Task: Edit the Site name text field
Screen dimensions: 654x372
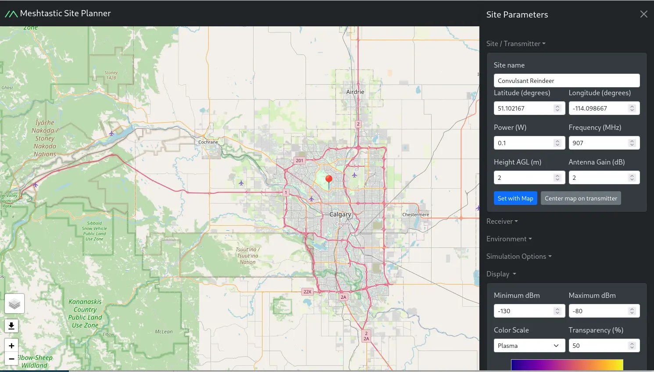Action: point(566,81)
